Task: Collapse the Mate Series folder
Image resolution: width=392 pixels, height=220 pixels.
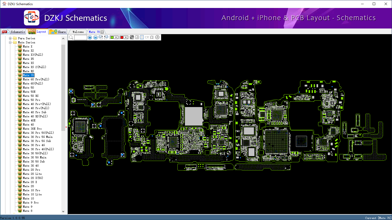Action: click(10, 42)
